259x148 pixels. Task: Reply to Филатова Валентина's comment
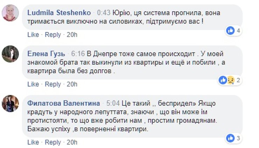click(53, 142)
